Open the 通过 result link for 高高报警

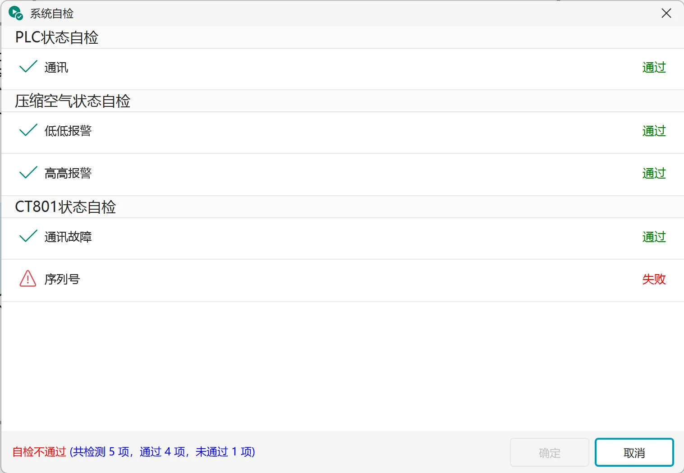click(654, 173)
